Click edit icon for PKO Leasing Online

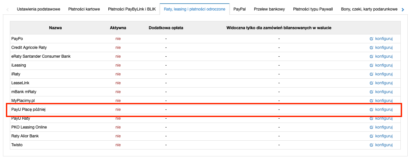pos(371,127)
